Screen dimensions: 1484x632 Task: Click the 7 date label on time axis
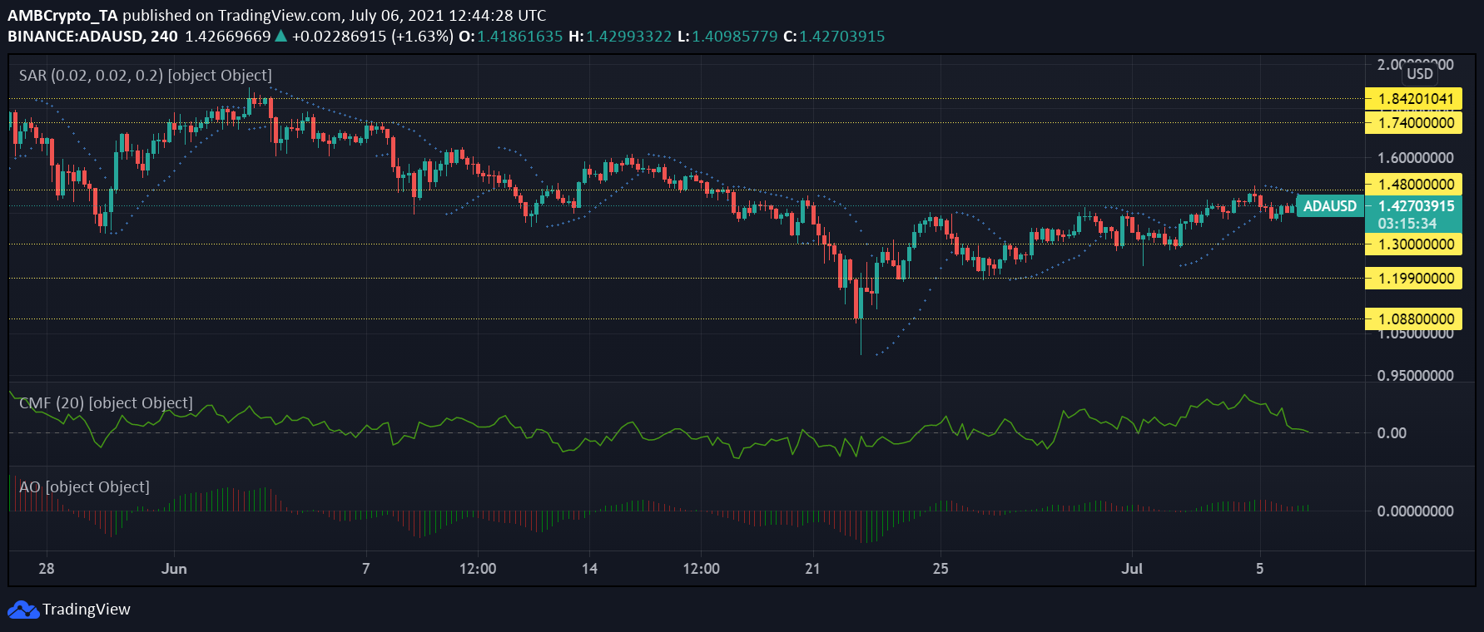(366, 569)
